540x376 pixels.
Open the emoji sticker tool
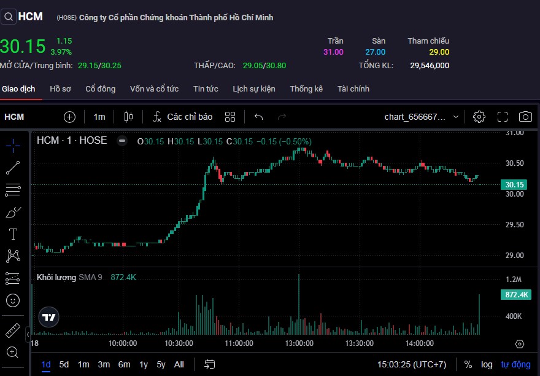click(13, 300)
